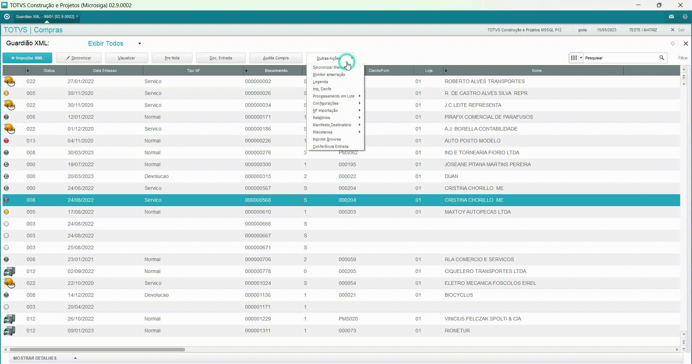The height and width of the screenshot is (364, 692).
Task: Click orange status icon of document 000000026
Action: tap(6, 93)
